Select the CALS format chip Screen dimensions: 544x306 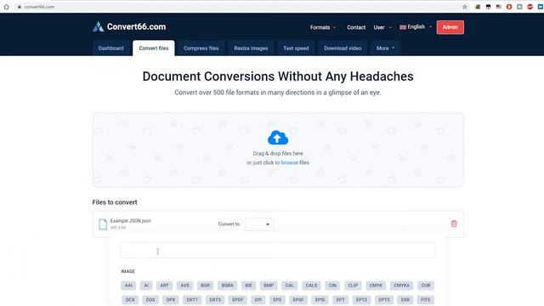coord(311,286)
